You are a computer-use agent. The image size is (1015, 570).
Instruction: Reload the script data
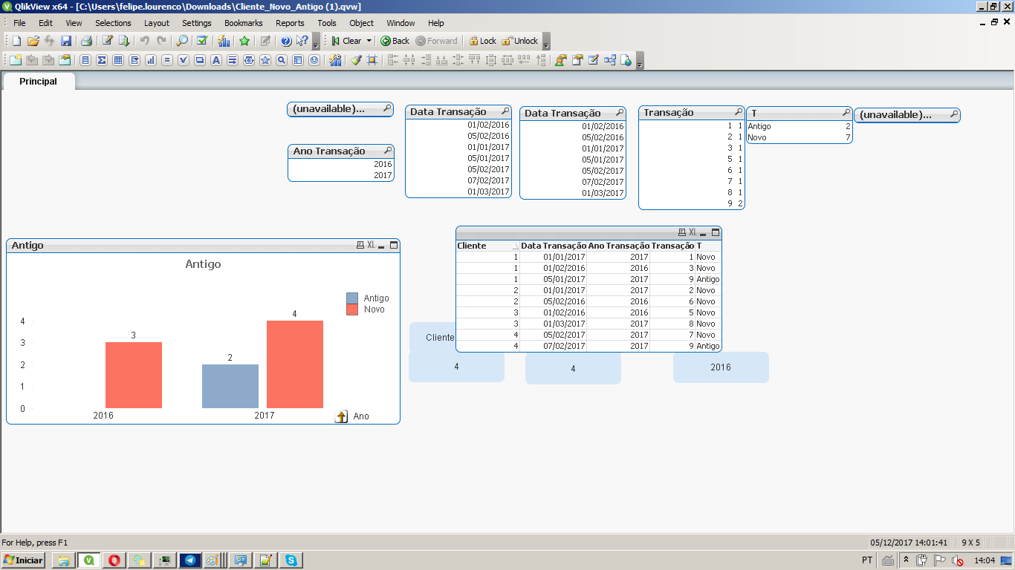(124, 41)
